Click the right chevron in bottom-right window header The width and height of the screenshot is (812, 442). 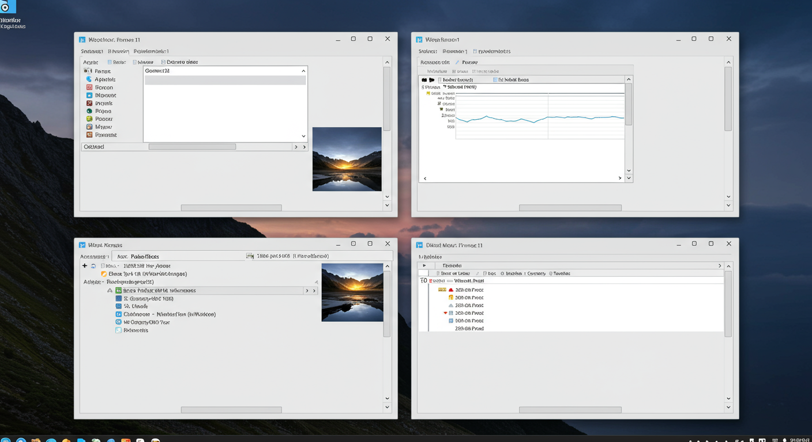pos(719,266)
